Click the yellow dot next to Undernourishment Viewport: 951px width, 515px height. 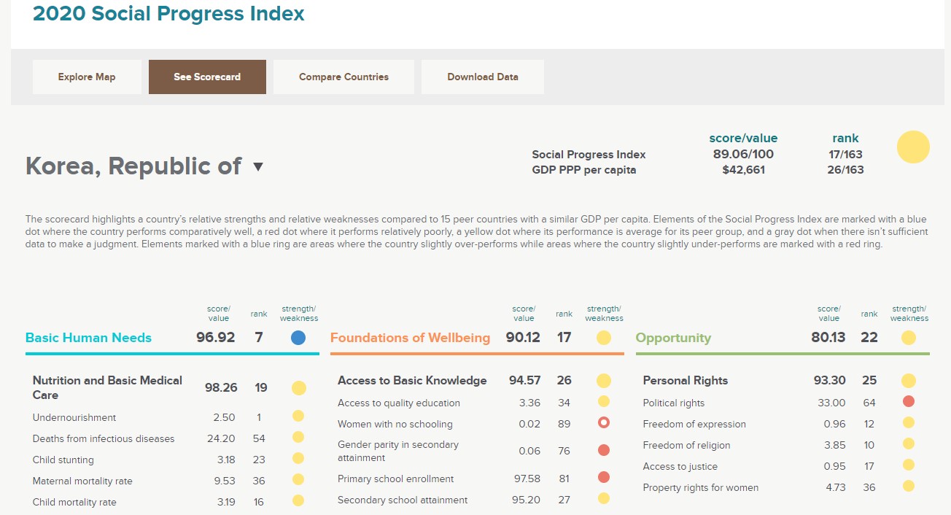[298, 415]
